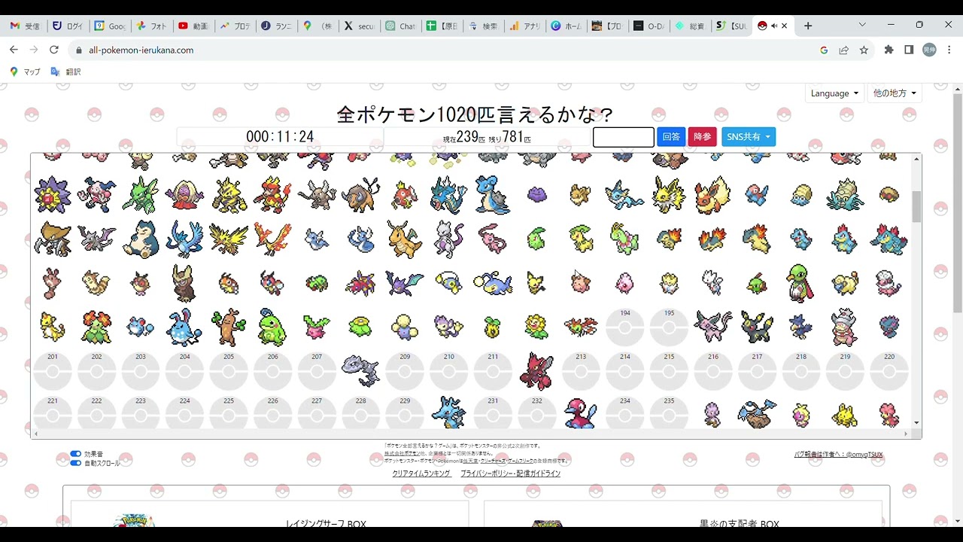
Task: Click the Espeon sprite
Action: [712, 327]
